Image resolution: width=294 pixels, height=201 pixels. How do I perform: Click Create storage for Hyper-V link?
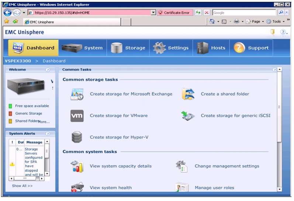tap(119, 137)
